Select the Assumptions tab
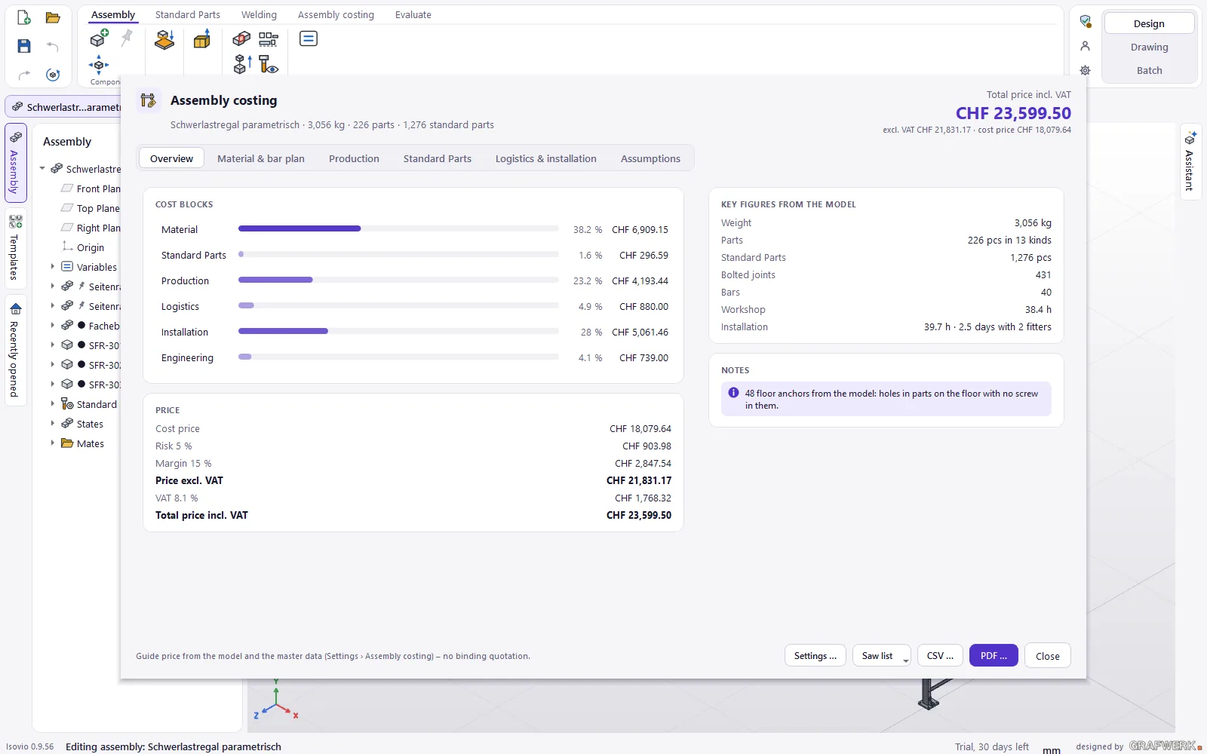The width and height of the screenshot is (1207, 754). (x=650, y=158)
